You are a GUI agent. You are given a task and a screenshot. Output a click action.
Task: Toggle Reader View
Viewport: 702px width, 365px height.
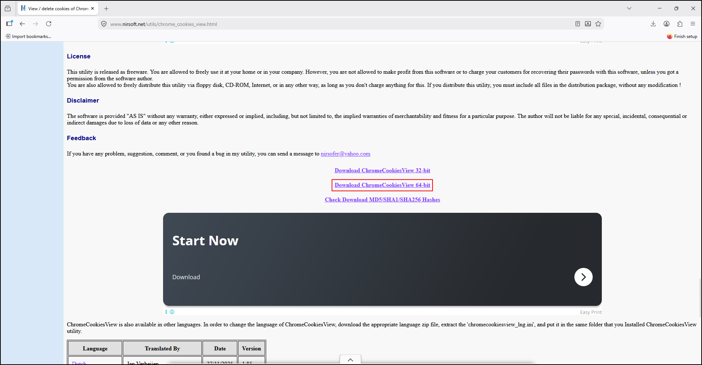(578, 24)
